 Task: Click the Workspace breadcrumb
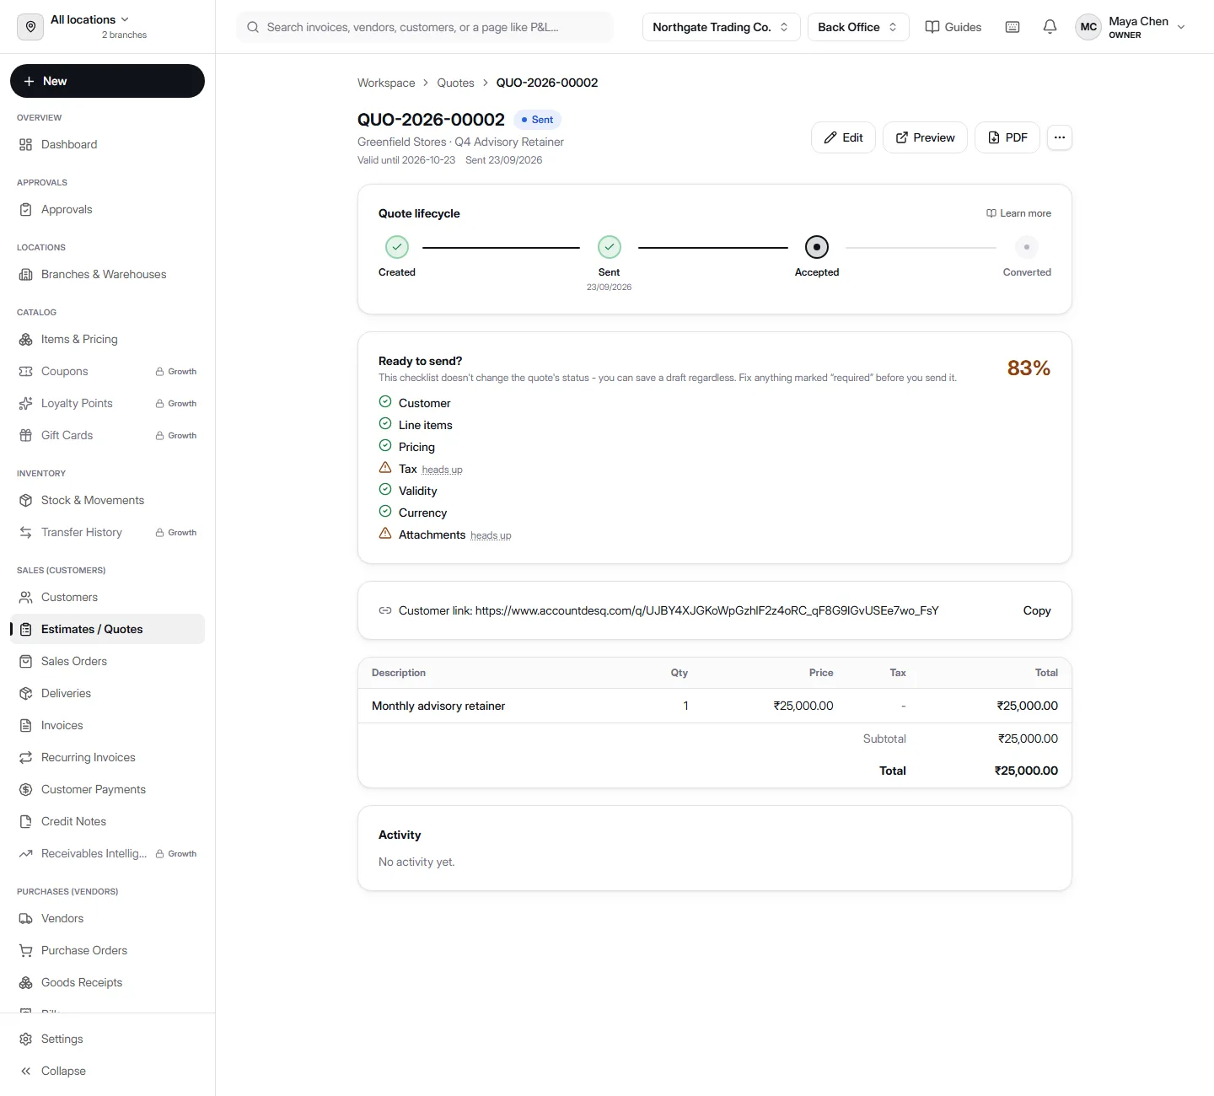pyautogui.click(x=386, y=83)
